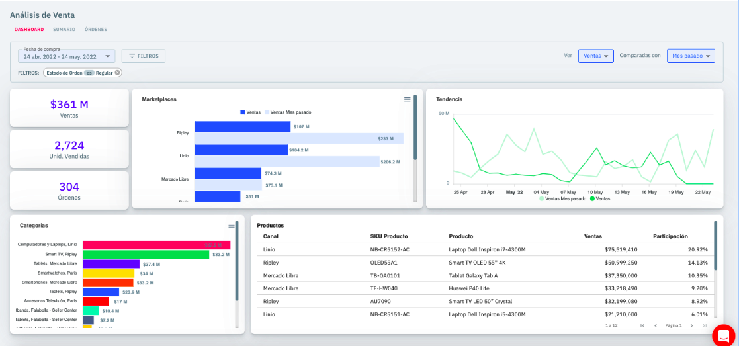Click the red Accesorios Televisión, Paris bar
Screen dimensions: 739x346
(96, 302)
